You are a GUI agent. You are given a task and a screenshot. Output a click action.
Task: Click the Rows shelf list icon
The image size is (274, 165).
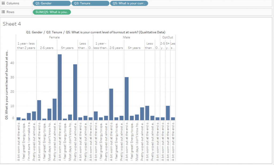coord(4,12)
